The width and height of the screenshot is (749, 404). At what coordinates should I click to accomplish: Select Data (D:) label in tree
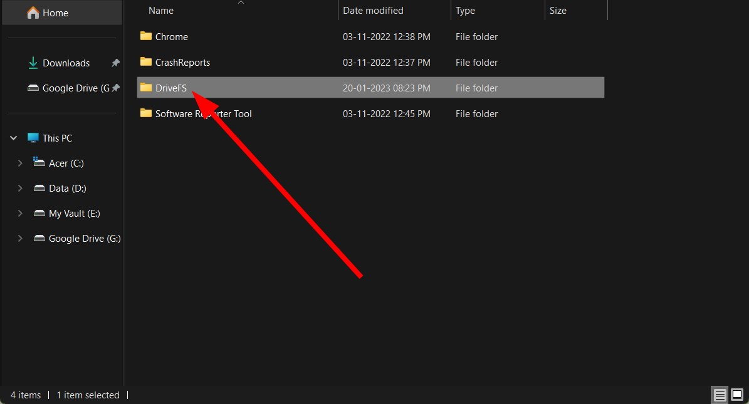click(67, 188)
